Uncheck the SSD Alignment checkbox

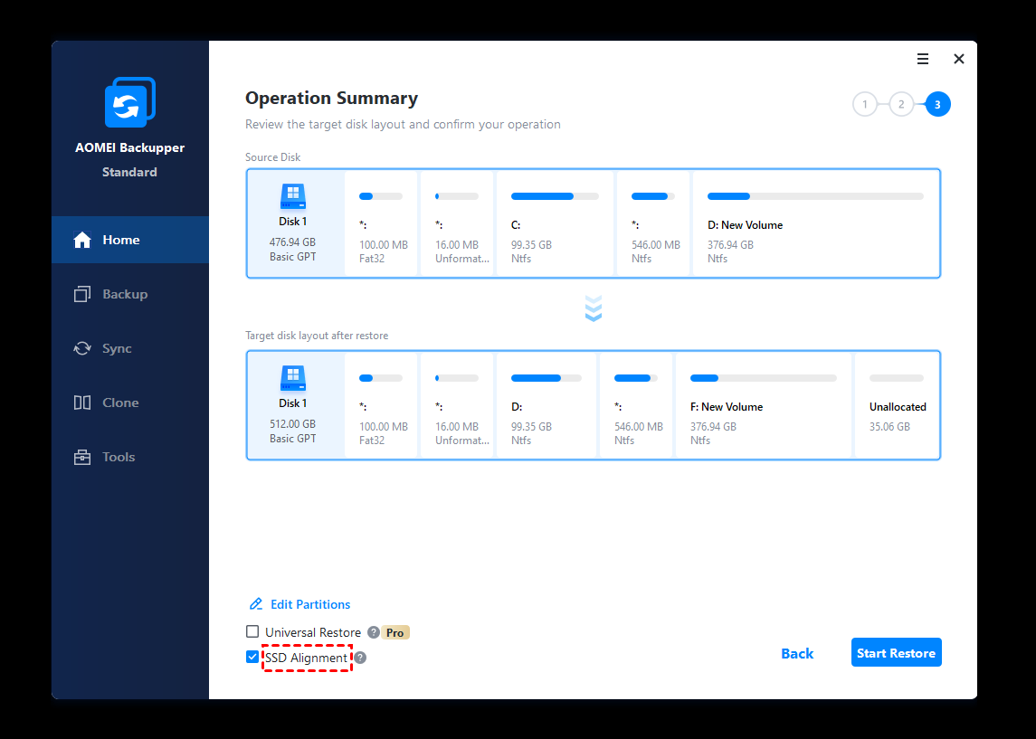tap(252, 658)
